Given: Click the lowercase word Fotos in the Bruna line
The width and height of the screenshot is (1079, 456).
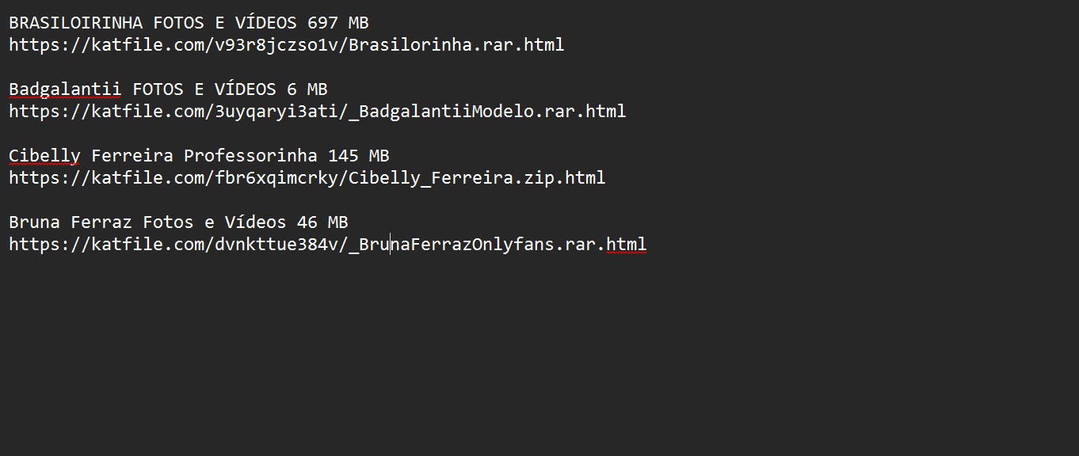Looking at the screenshot, I should pyautogui.click(x=168, y=222).
